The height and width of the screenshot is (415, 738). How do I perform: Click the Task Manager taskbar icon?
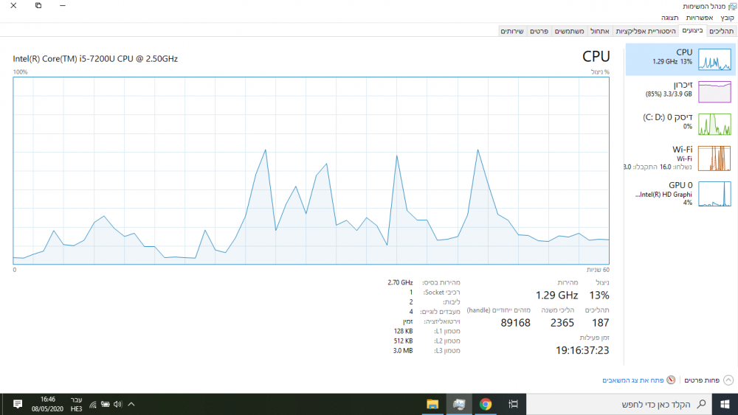[458, 404]
